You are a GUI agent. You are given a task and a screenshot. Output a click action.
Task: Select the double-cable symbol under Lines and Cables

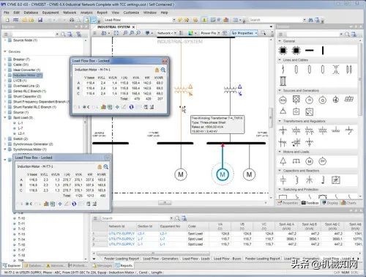coord(349,70)
